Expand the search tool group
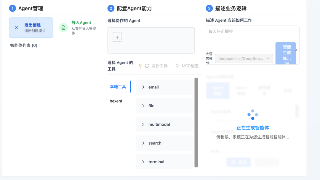 pos(164,143)
